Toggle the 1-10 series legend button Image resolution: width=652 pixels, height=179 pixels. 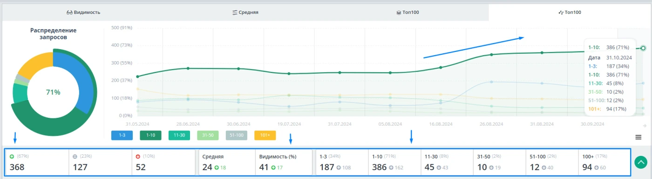tap(150, 135)
